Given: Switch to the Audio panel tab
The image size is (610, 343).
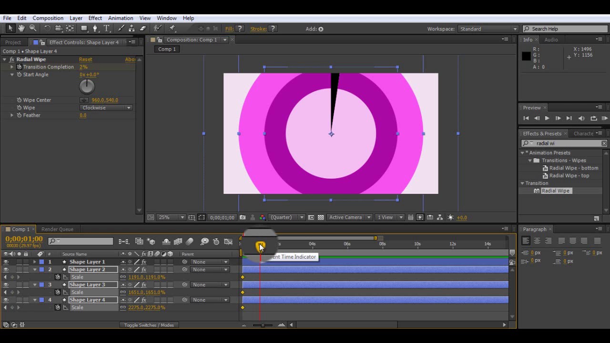Looking at the screenshot, I should pyautogui.click(x=551, y=40).
